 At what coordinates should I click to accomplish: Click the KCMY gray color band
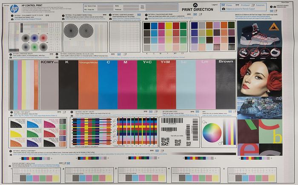[x=49, y=84]
